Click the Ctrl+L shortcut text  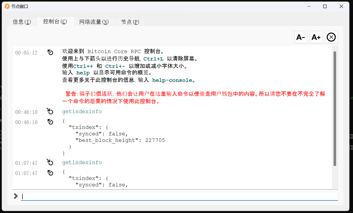(x=153, y=59)
